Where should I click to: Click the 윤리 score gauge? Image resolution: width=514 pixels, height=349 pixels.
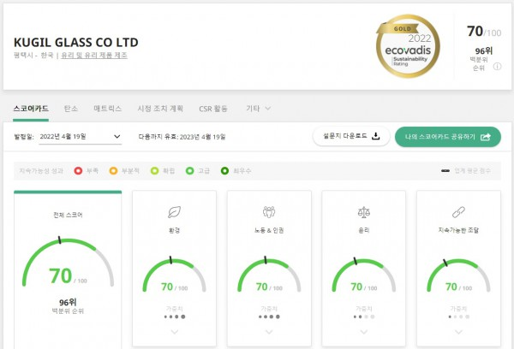coord(364,275)
